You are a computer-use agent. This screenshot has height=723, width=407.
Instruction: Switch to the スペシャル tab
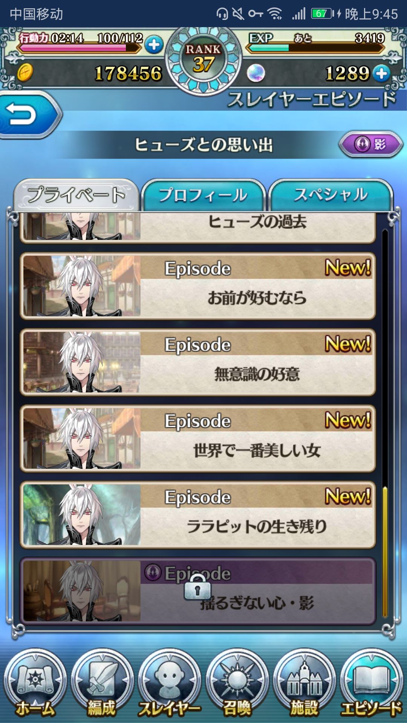pyautogui.click(x=331, y=195)
